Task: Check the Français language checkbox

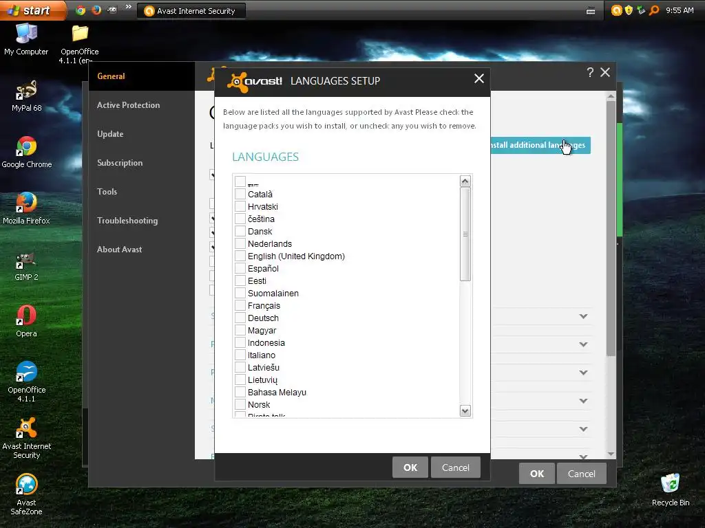Action: (240, 305)
